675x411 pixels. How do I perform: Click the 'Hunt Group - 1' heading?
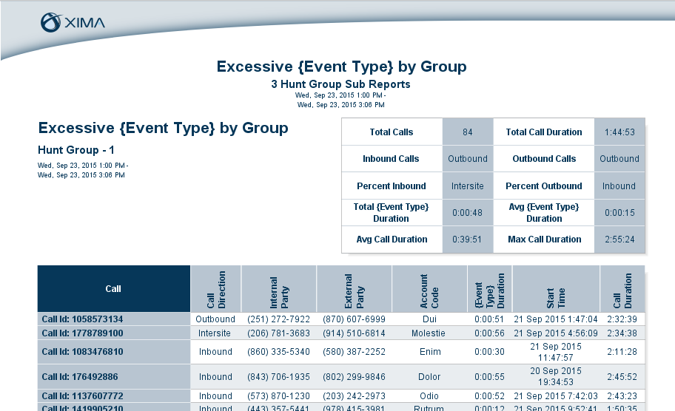pos(76,150)
